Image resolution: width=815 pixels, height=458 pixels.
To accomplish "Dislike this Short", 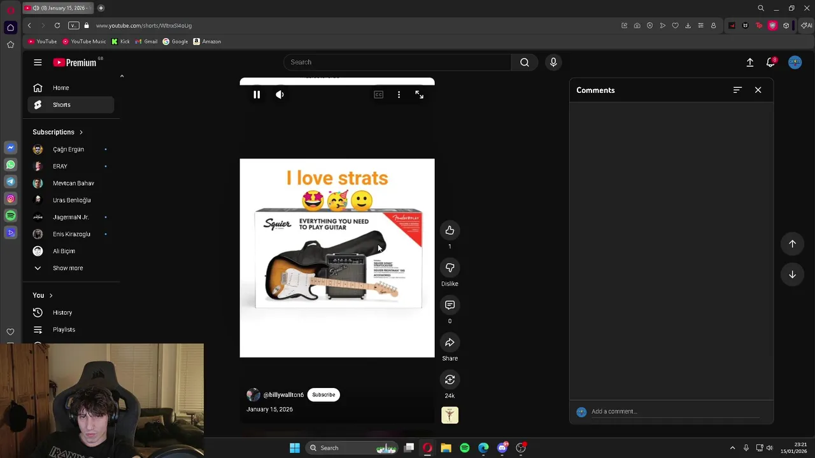I will [x=450, y=268].
